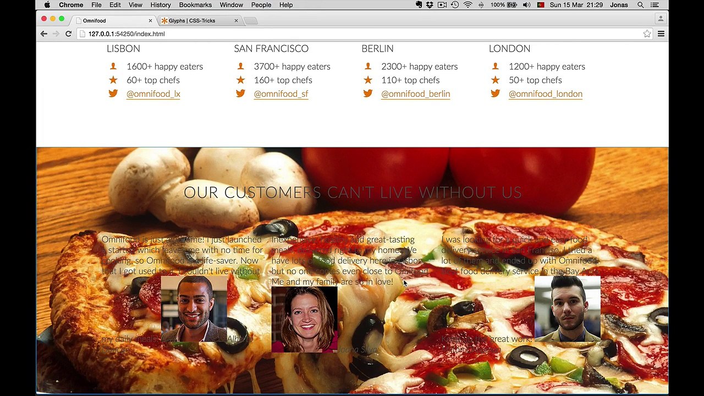
Task: Show battery status at 100%
Action: coord(503,5)
